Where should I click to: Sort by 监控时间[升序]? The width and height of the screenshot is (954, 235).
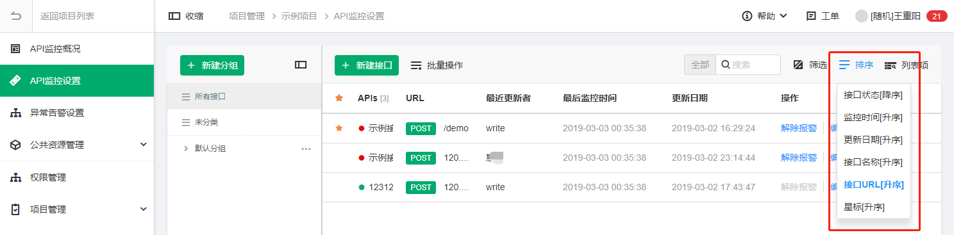(873, 117)
